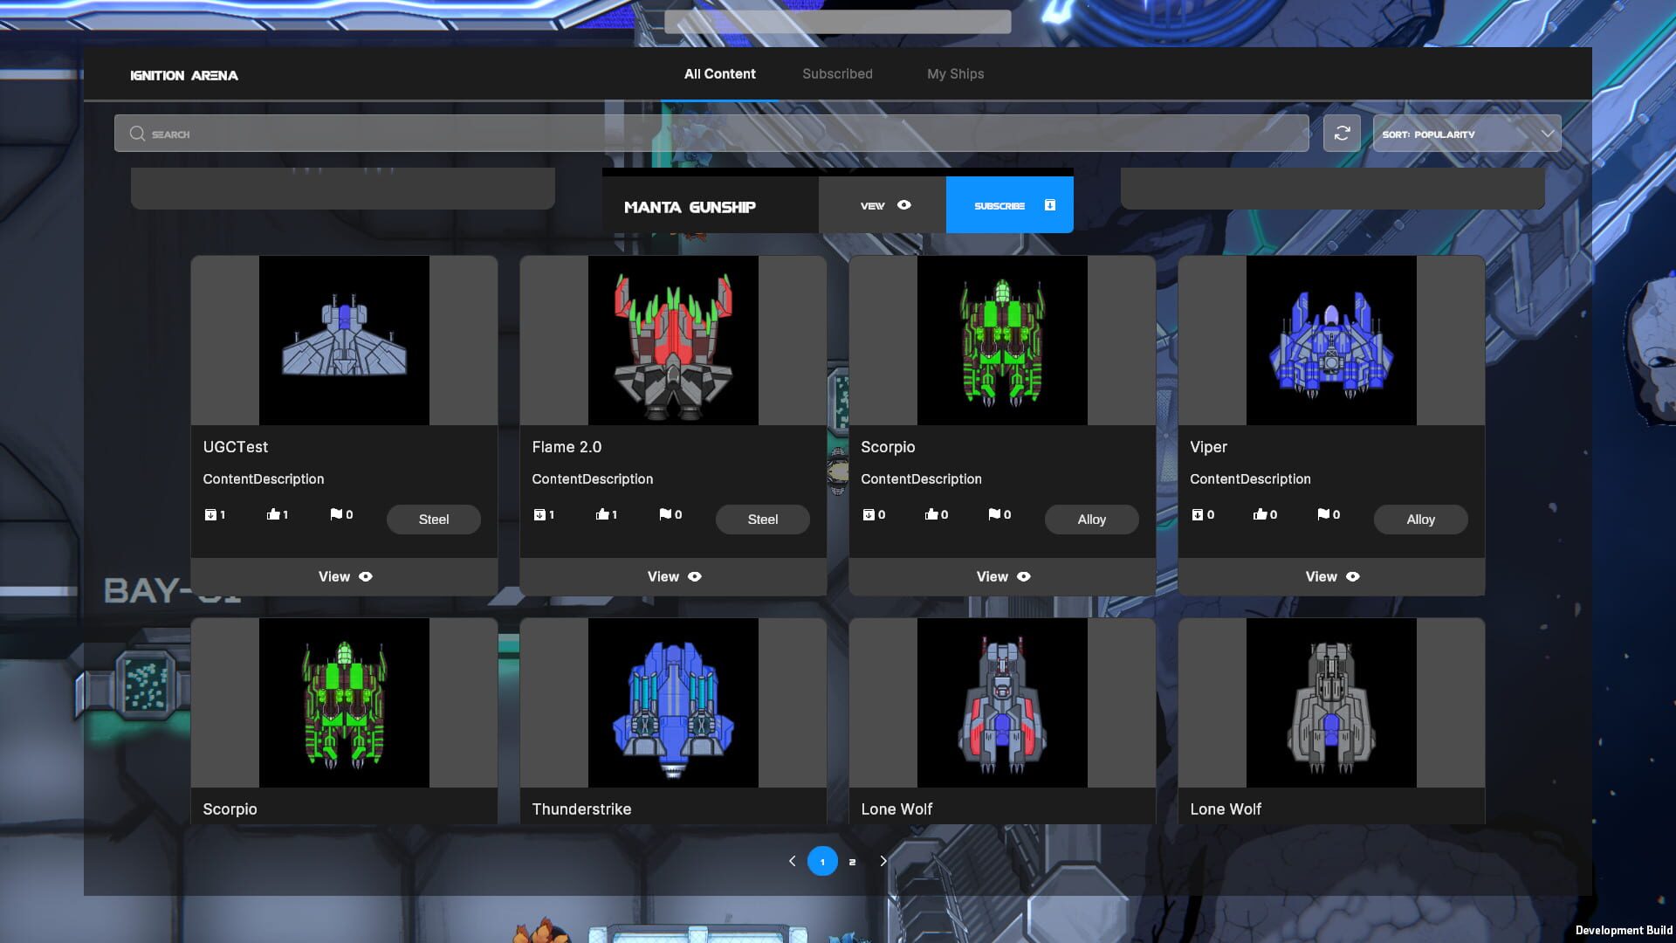Click the Steel tag on Flame 2.0 card

[763, 520]
